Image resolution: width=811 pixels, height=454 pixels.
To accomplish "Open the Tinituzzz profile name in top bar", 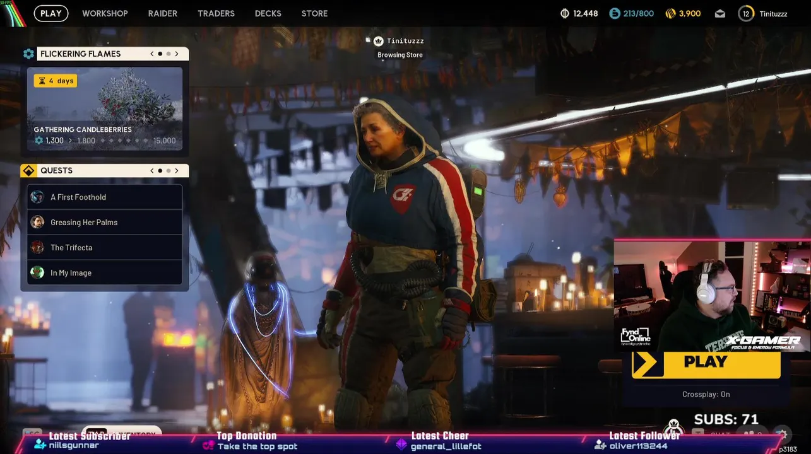I will (x=774, y=14).
